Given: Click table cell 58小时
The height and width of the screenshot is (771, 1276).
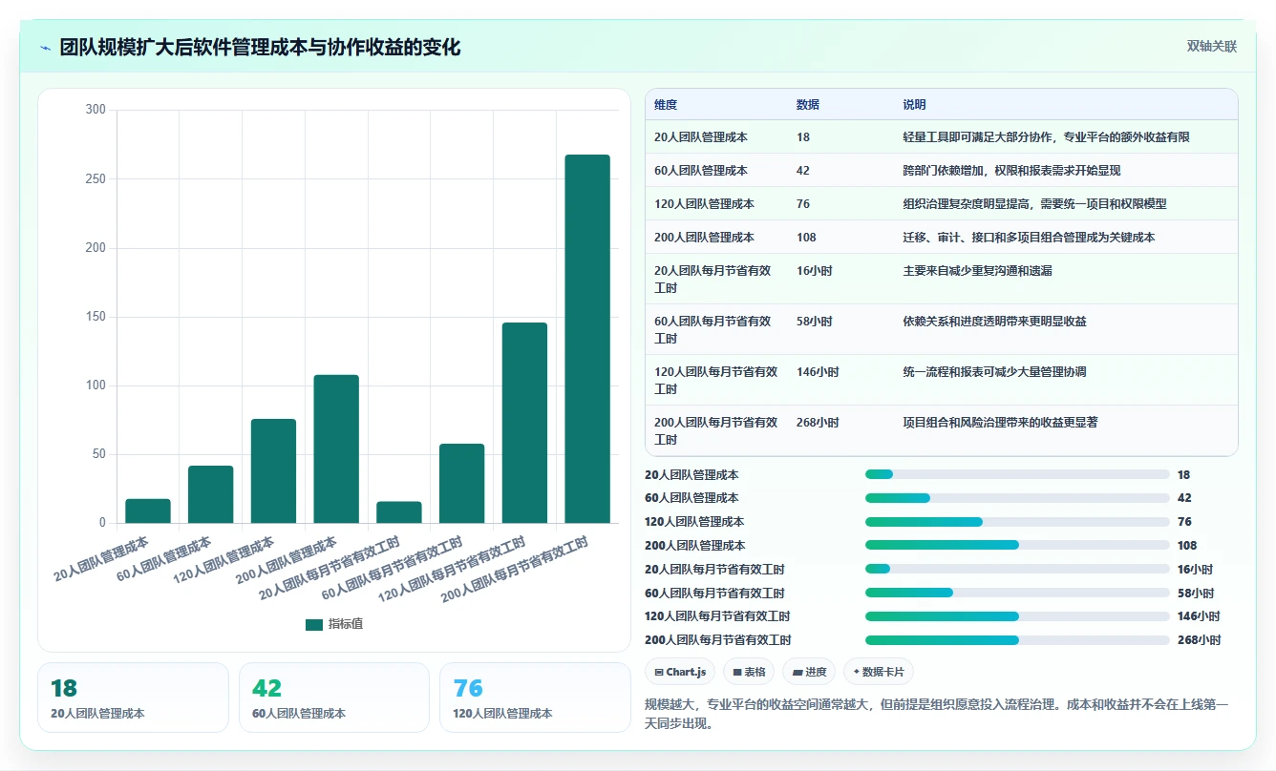Looking at the screenshot, I should coord(815,322).
